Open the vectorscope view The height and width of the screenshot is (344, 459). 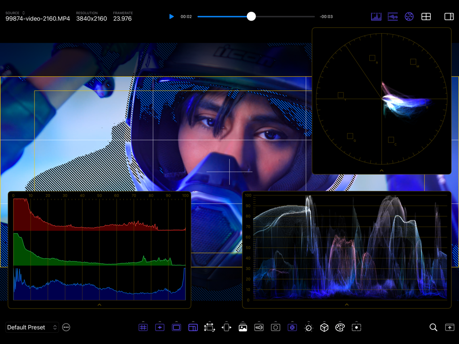409,16
